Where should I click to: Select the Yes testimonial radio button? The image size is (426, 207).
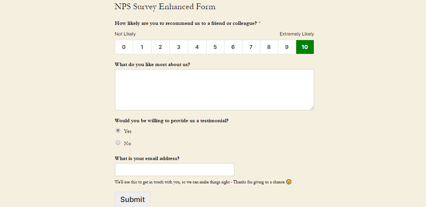pos(118,130)
